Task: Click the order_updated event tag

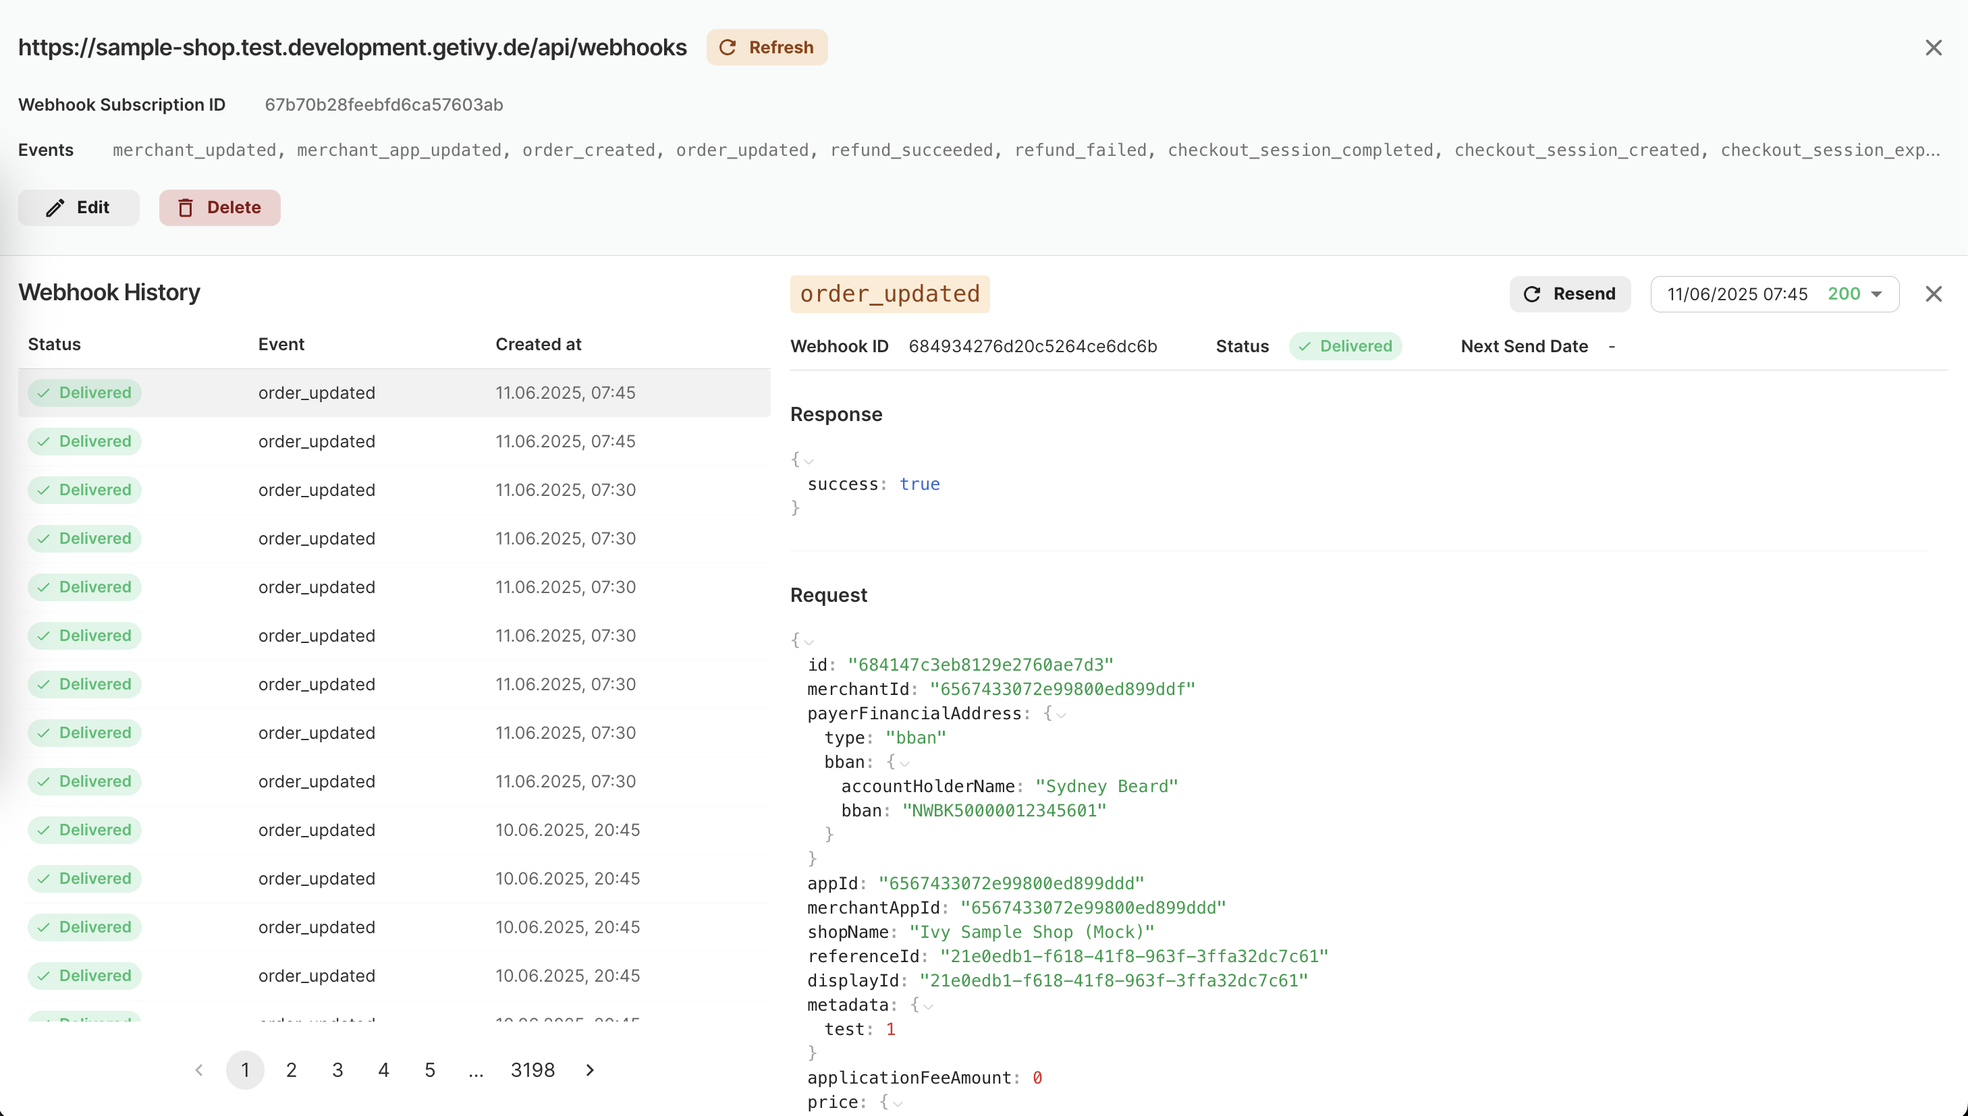Action: tap(890, 294)
